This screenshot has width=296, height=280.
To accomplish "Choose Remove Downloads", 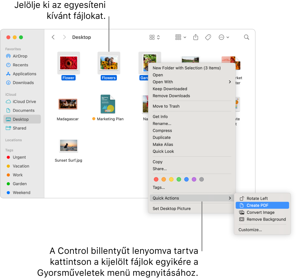I will pos(171,96).
